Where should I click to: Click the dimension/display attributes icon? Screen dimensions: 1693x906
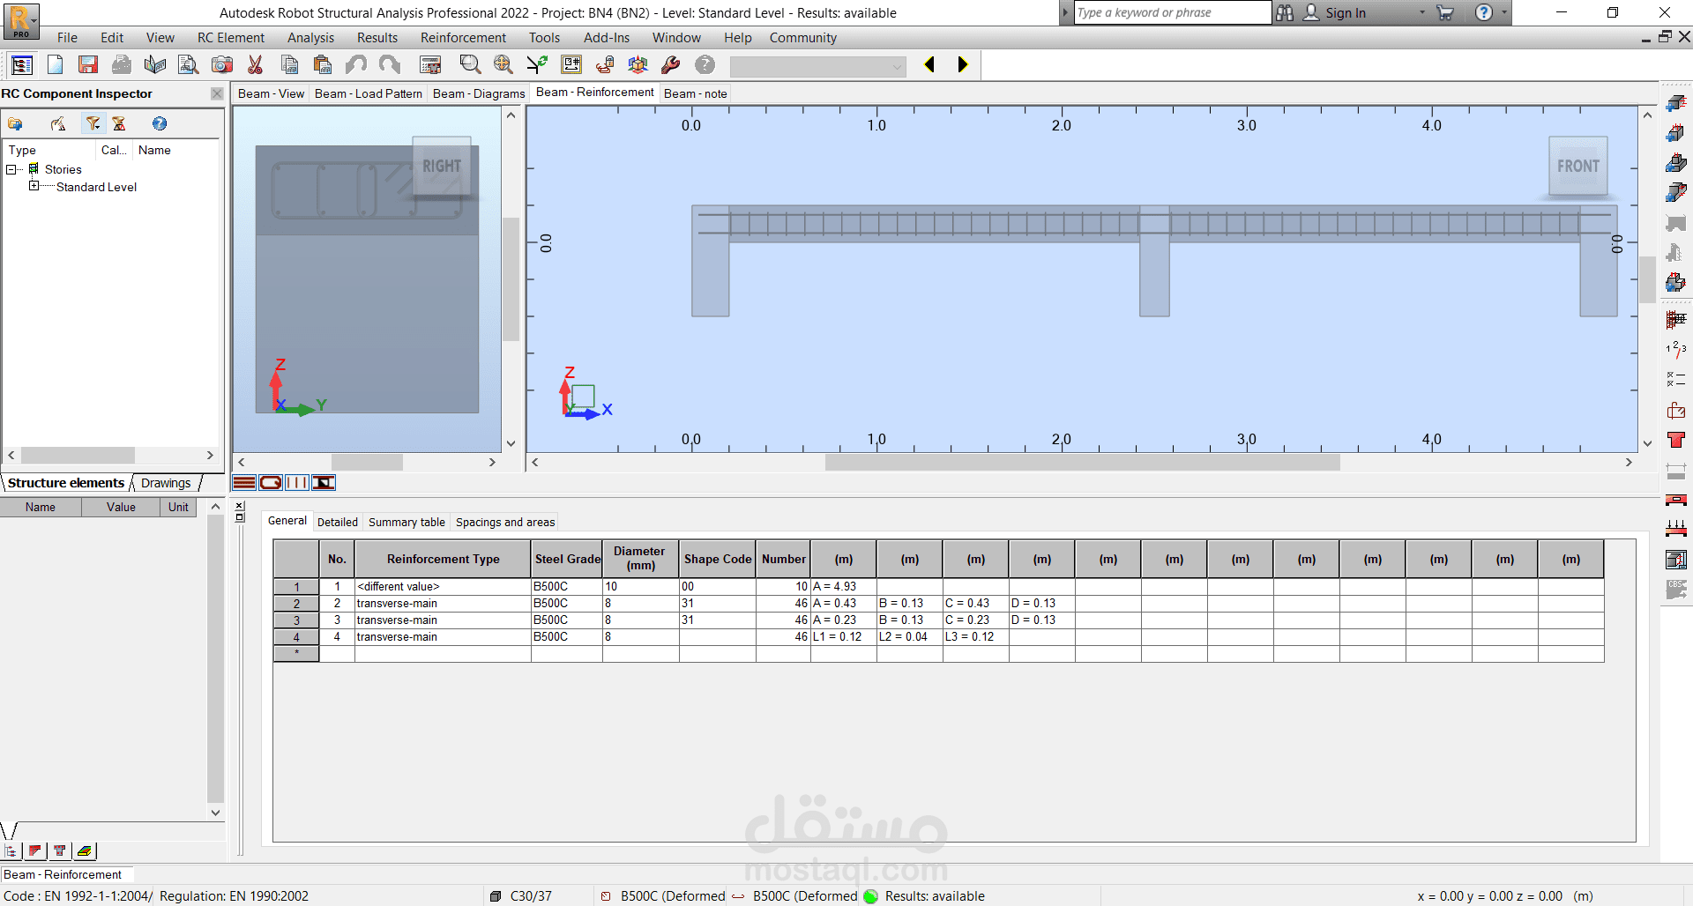pos(571,64)
